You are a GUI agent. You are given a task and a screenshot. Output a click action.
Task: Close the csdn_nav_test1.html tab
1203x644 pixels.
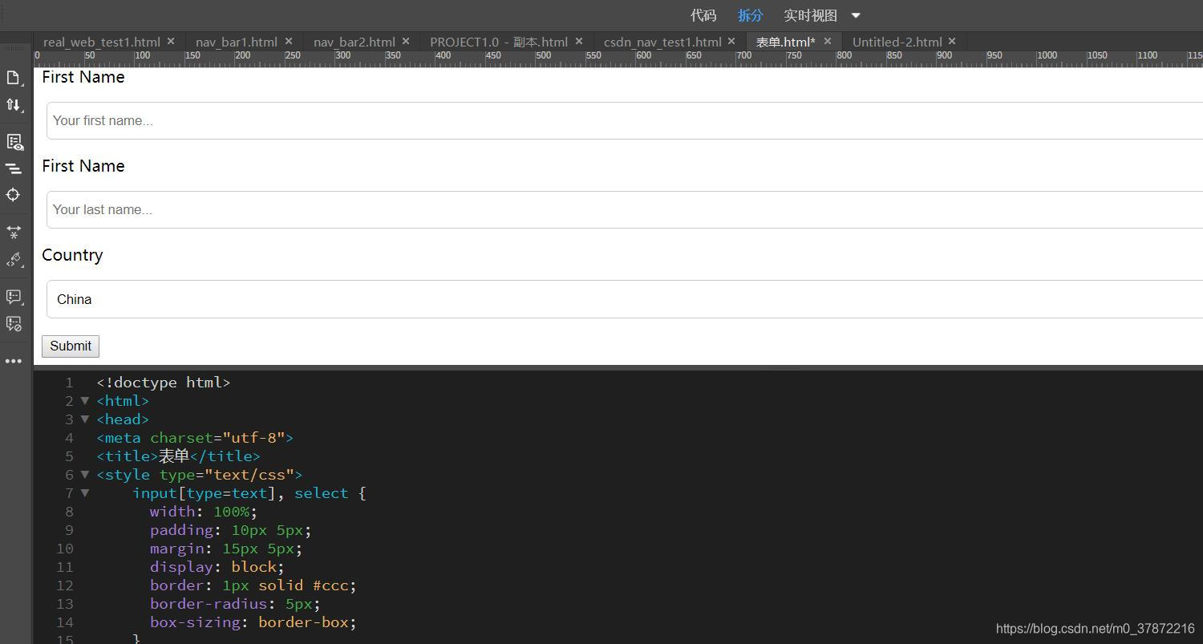pos(731,41)
